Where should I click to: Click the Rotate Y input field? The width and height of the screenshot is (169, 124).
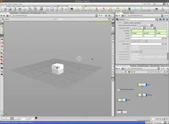pos(149,33)
